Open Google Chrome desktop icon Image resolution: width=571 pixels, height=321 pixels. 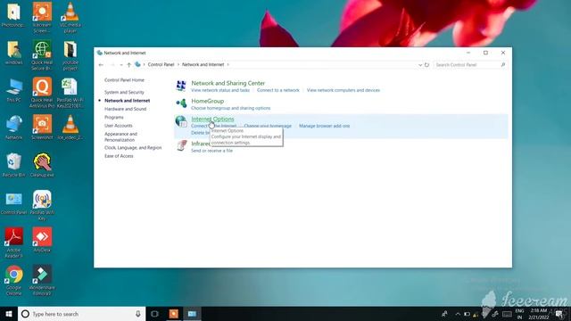tap(14, 280)
